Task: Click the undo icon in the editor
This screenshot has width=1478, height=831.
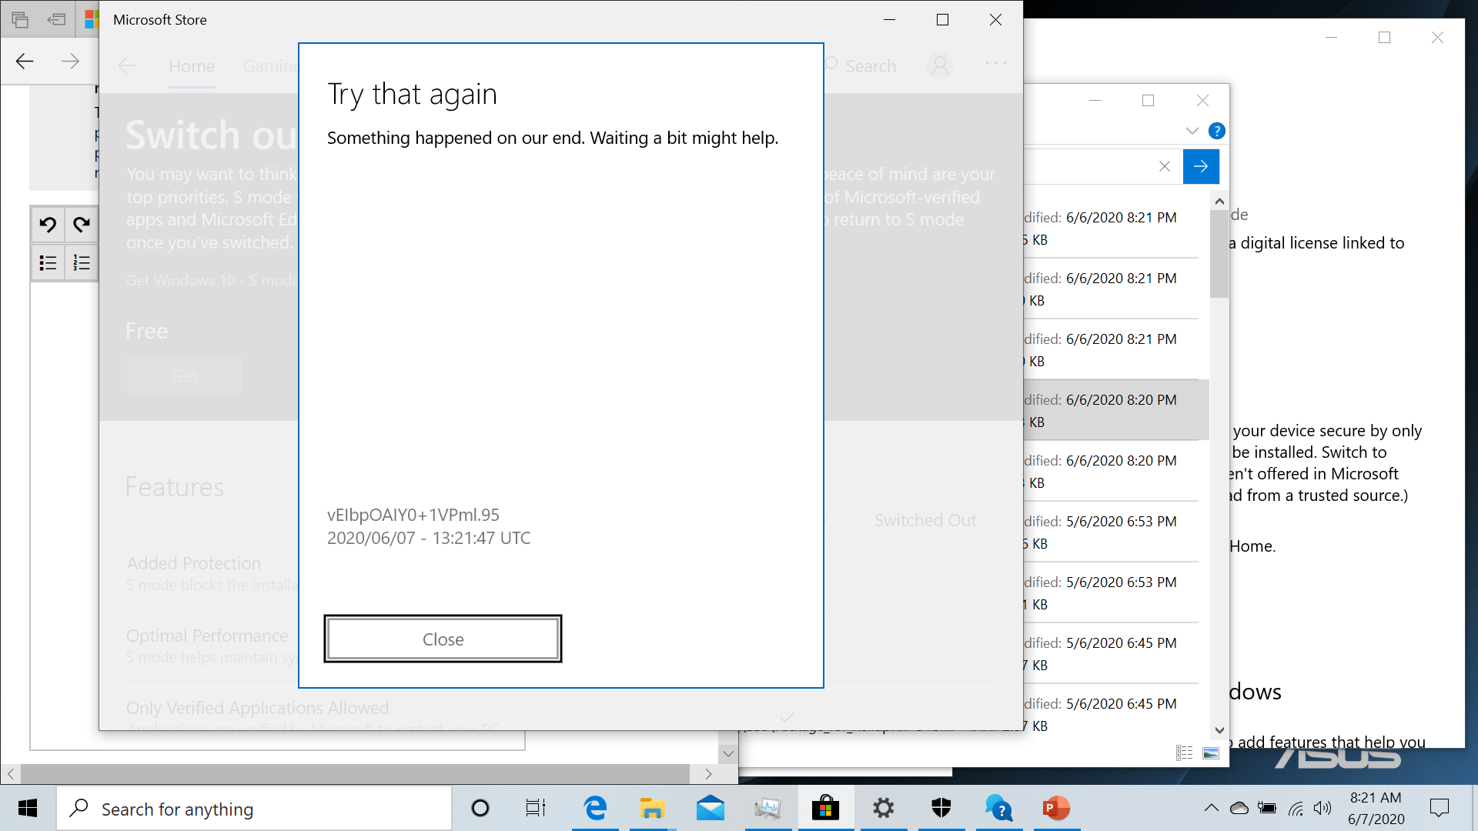Action: (48, 225)
